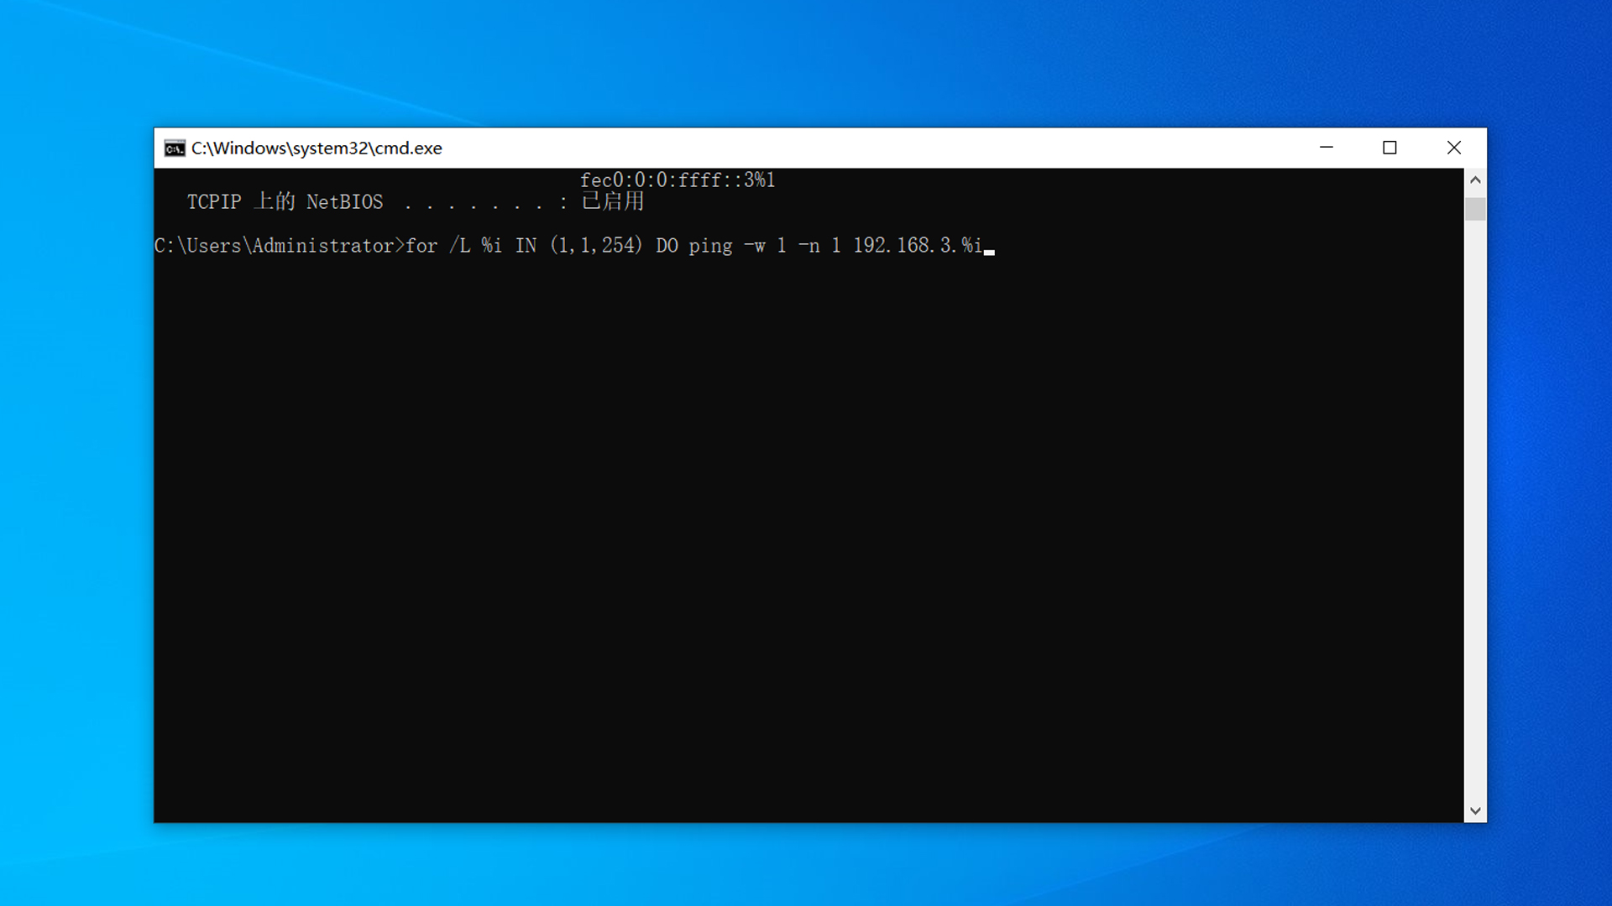Click the scrollbar down arrow

tap(1475, 811)
